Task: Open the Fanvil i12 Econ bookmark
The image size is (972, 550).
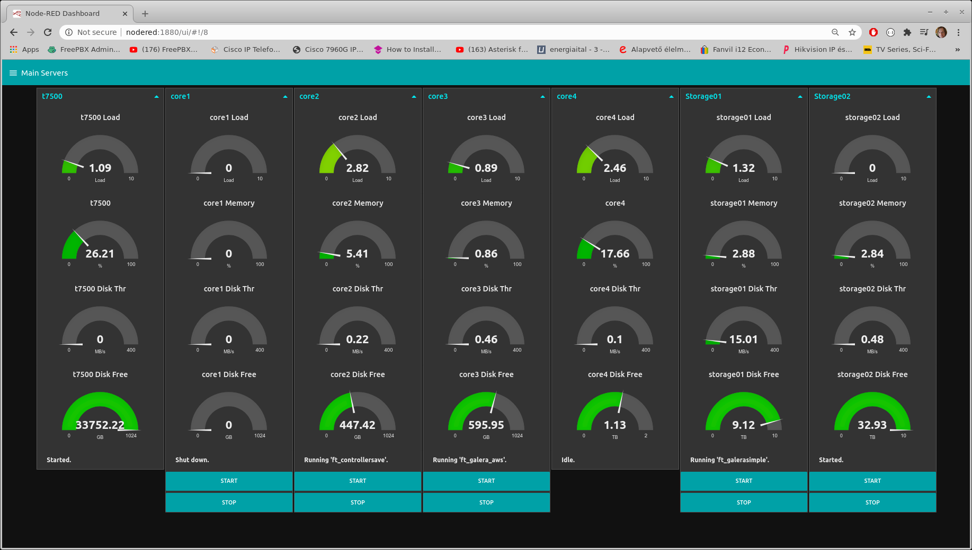Action: click(736, 49)
